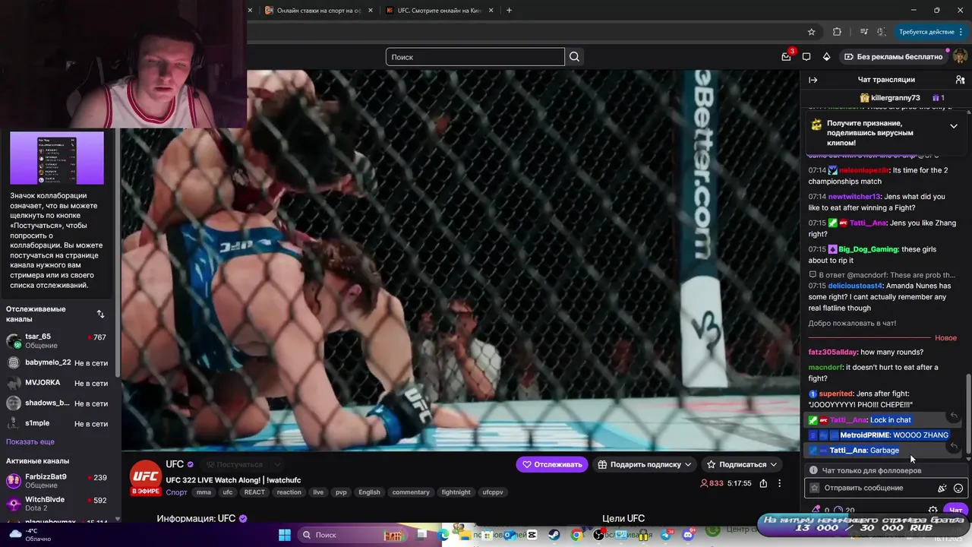The height and width of the screenshot is (547, 972).
Task: Sort followed channels with the arrows icon
Action: [100, 314]
